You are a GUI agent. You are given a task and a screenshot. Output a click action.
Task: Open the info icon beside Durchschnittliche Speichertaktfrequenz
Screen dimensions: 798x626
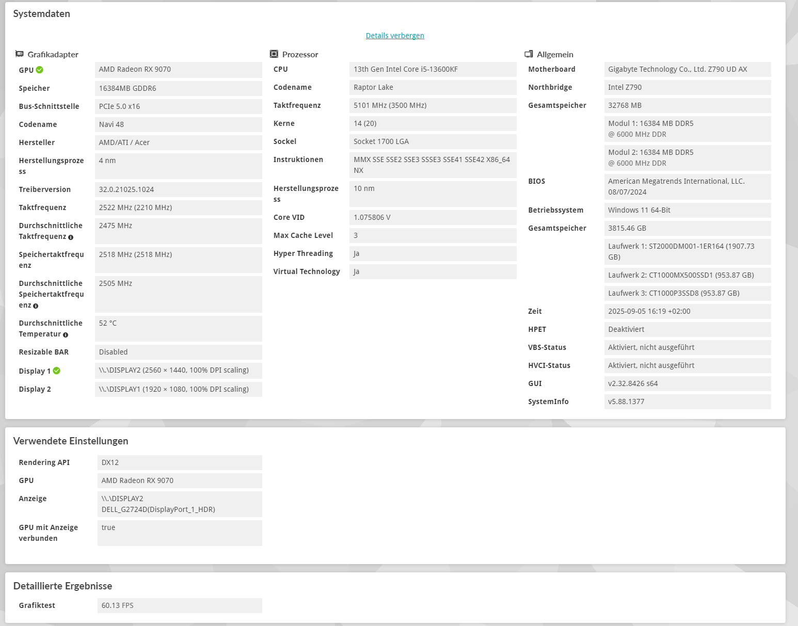point(35,306)
